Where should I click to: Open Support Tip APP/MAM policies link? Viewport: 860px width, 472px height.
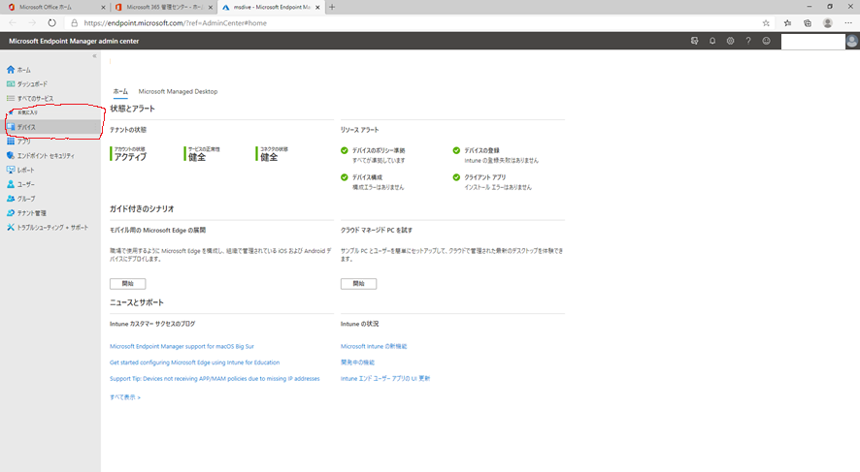coord(215,378)
